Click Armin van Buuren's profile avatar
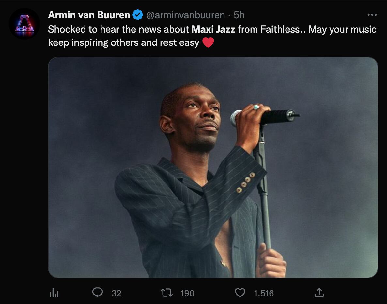387x304 pixels. [24, 24]
